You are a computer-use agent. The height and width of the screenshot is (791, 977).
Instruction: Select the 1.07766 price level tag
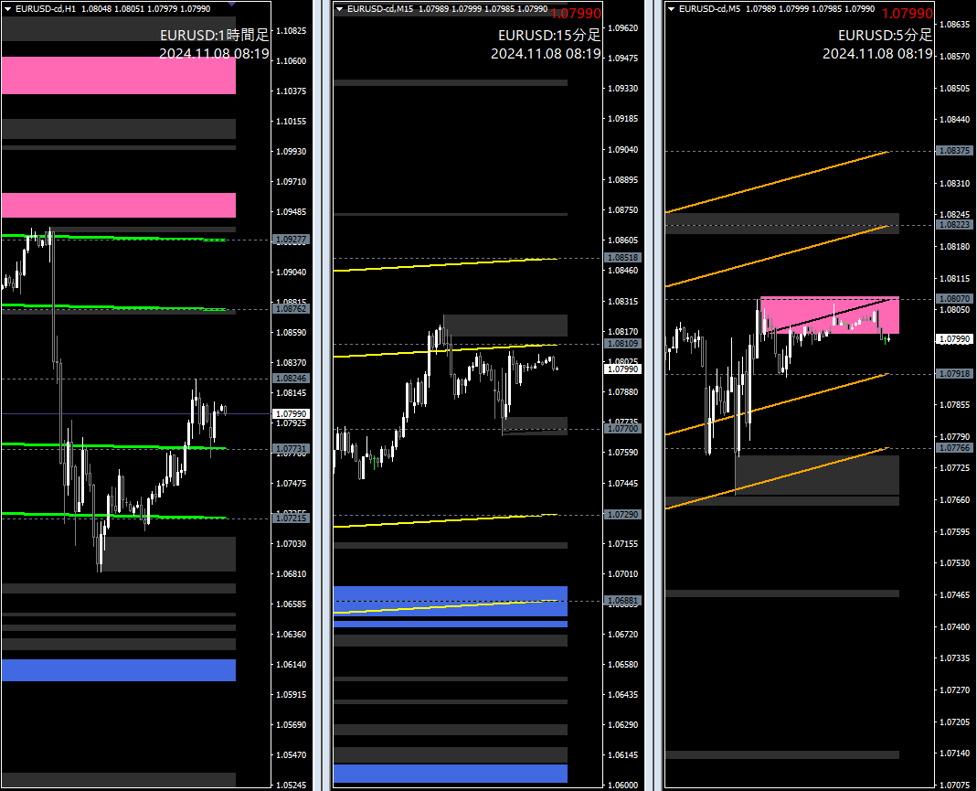coord(954,448)
